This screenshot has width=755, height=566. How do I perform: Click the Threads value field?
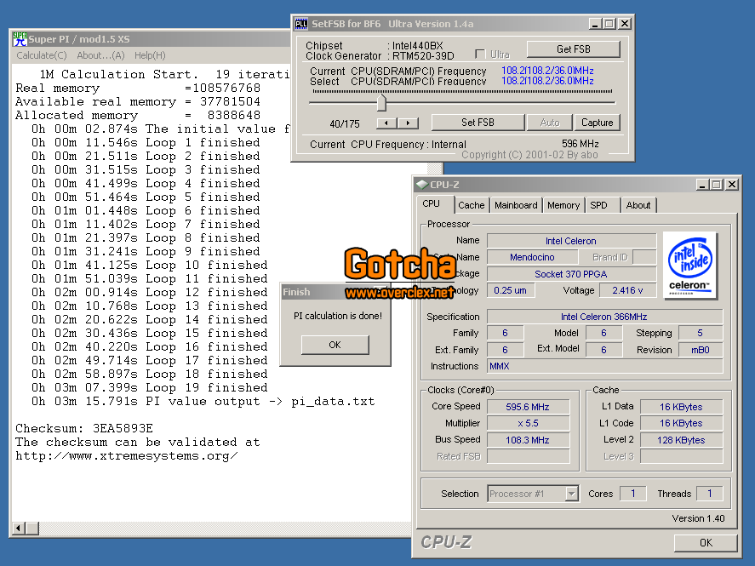tap(709, 494)
